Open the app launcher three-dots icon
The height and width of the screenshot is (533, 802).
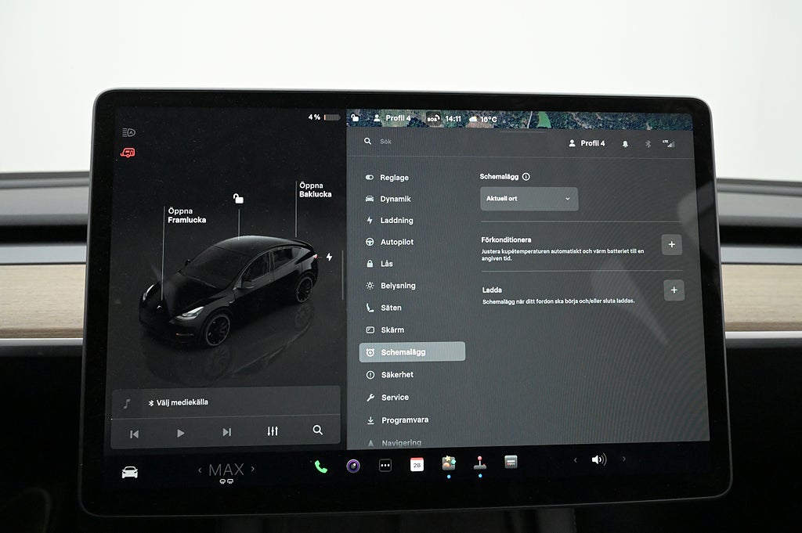pyautogui.click(x=385, y=465)
